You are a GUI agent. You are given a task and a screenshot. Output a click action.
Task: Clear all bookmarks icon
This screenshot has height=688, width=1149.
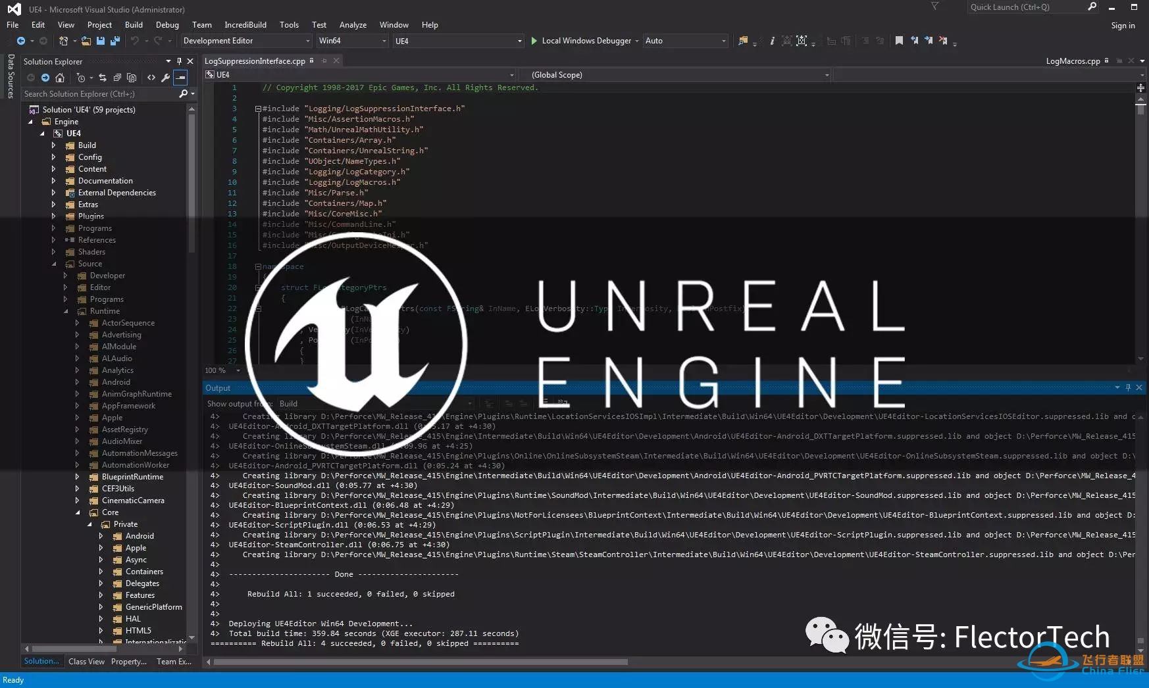943,41
